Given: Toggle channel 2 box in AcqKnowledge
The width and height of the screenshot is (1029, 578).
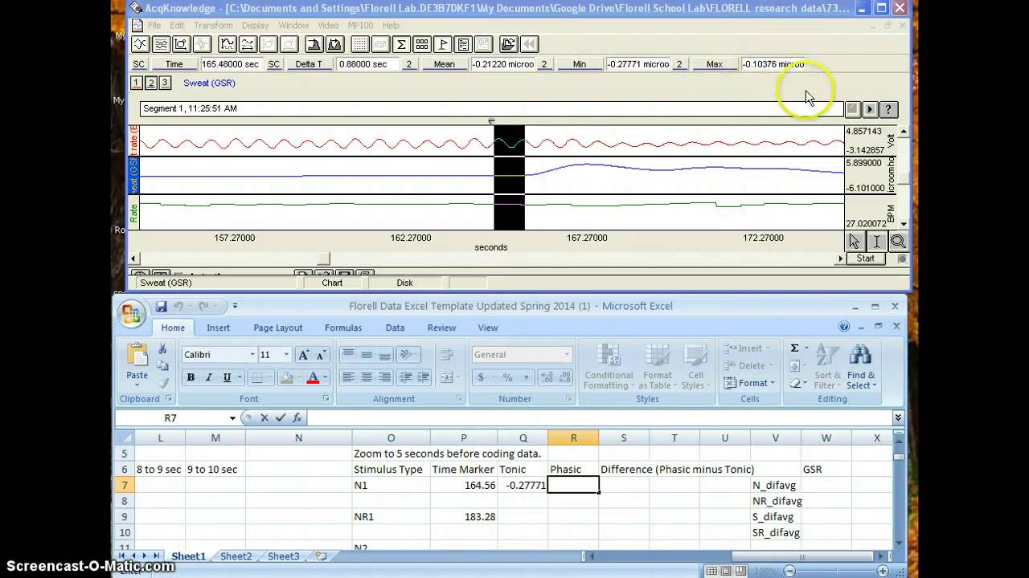Looking at the screenshot, I should (x=150, y=83).
